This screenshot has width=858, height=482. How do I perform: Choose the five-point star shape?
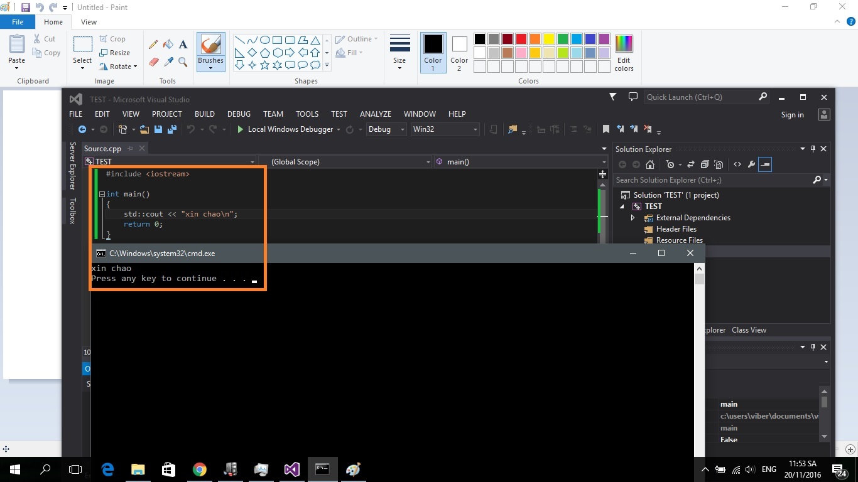pos(264,65)
